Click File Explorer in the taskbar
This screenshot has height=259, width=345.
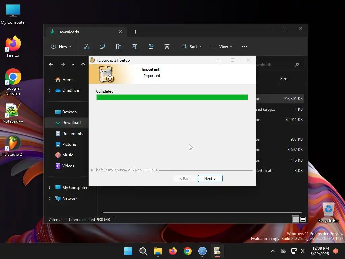158,251
